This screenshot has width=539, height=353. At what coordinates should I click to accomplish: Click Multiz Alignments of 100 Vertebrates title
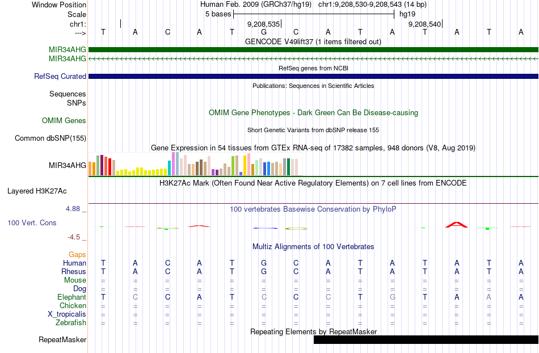click(x=313, y=246)
